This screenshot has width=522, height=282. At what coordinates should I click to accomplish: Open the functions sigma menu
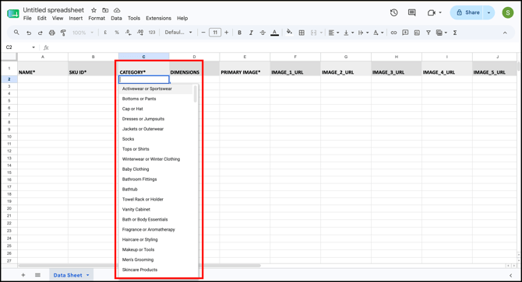coord(455,33)
